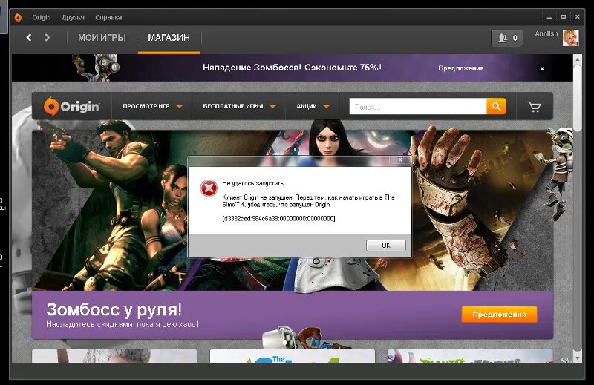Image resolution: width=594 pixels, height=385 pixels.
Task: Close the Zomboss promo banner
Action: tap(542, 68)
